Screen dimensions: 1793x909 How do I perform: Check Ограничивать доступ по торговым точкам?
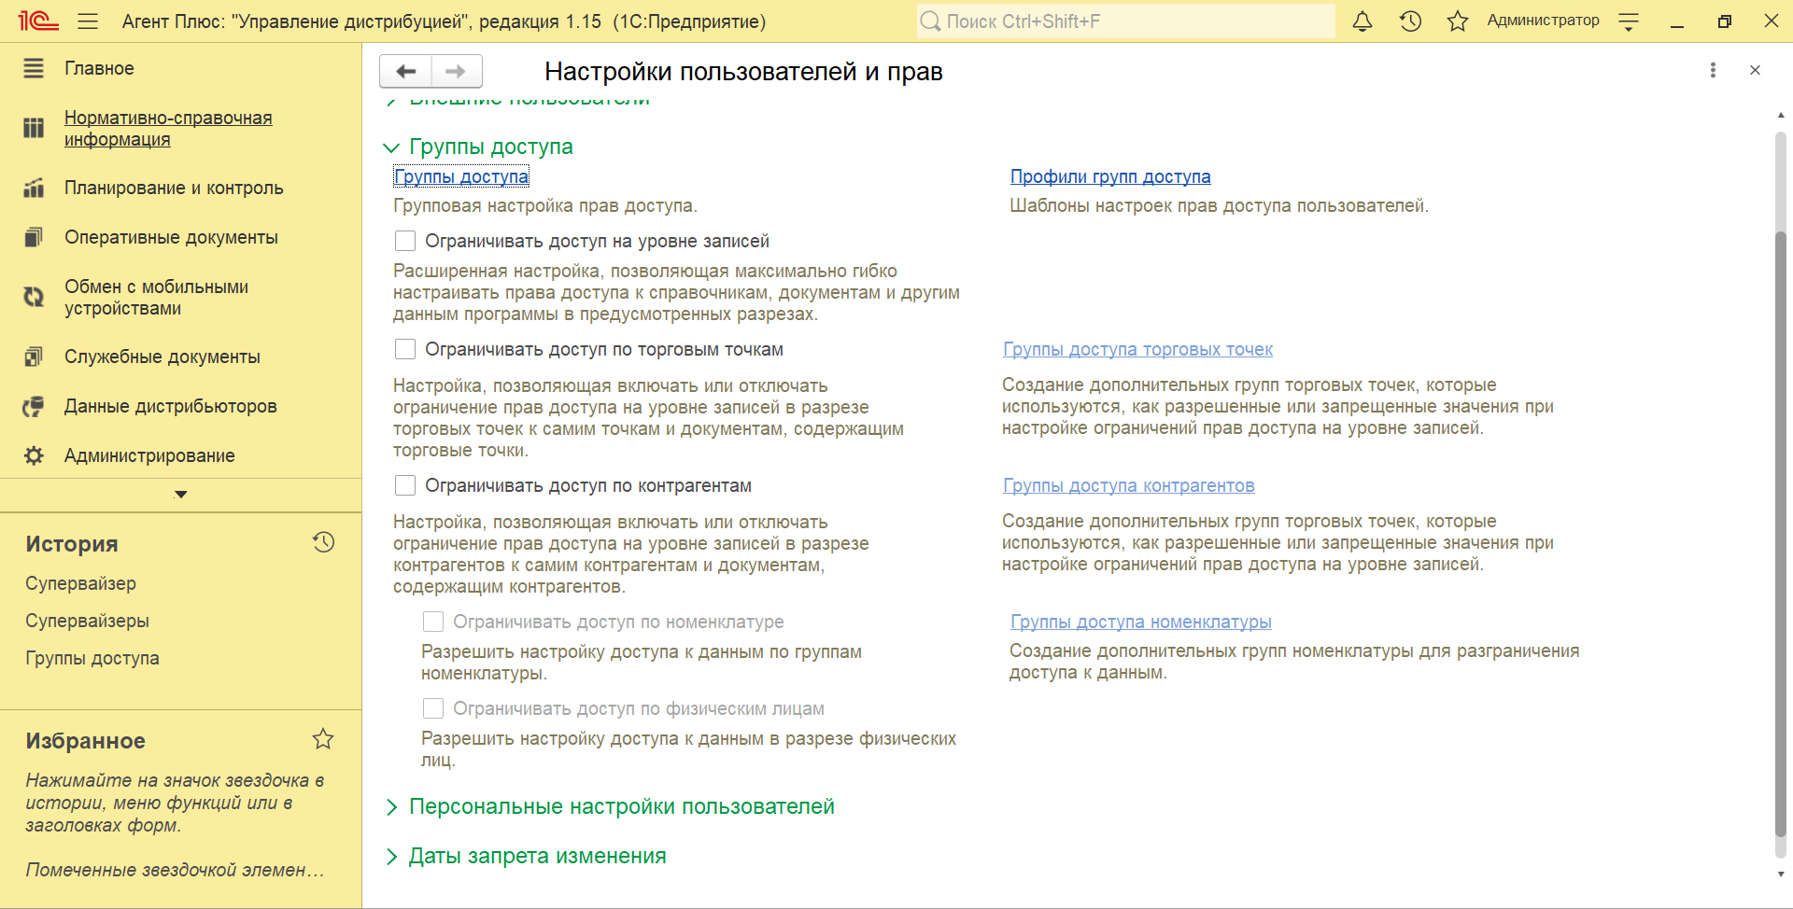pos(405,349)
